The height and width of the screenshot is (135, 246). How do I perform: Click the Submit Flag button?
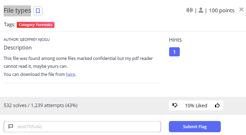(x=195, y=127)
